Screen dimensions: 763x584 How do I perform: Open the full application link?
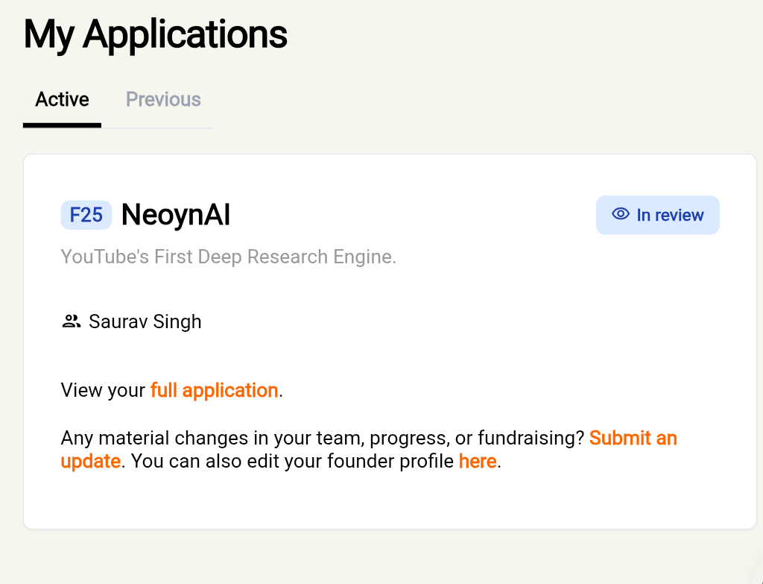[214, 391]
